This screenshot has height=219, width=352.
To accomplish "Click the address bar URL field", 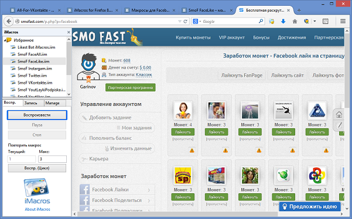I will pos(97,22).
